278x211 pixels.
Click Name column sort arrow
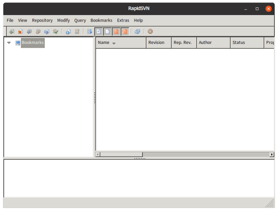click(114, 43)
